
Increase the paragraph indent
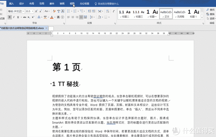[x=94, y=11]
